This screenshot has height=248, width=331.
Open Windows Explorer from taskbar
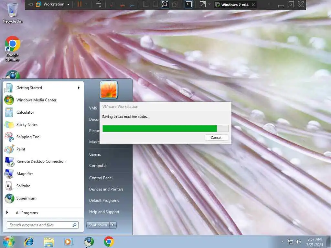click(49, 242)
